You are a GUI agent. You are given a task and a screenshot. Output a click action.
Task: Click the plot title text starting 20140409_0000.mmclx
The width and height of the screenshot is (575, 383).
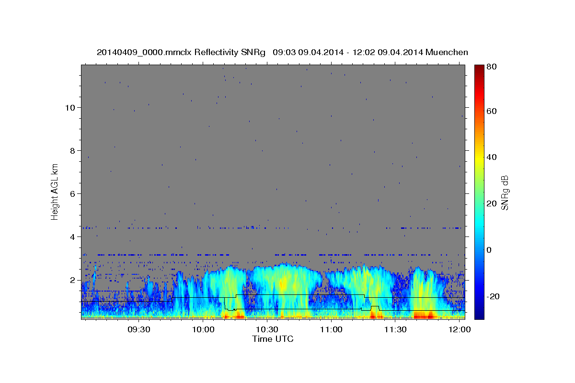[x=282, y=52]
